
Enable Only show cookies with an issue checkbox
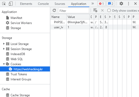(109, 10)
